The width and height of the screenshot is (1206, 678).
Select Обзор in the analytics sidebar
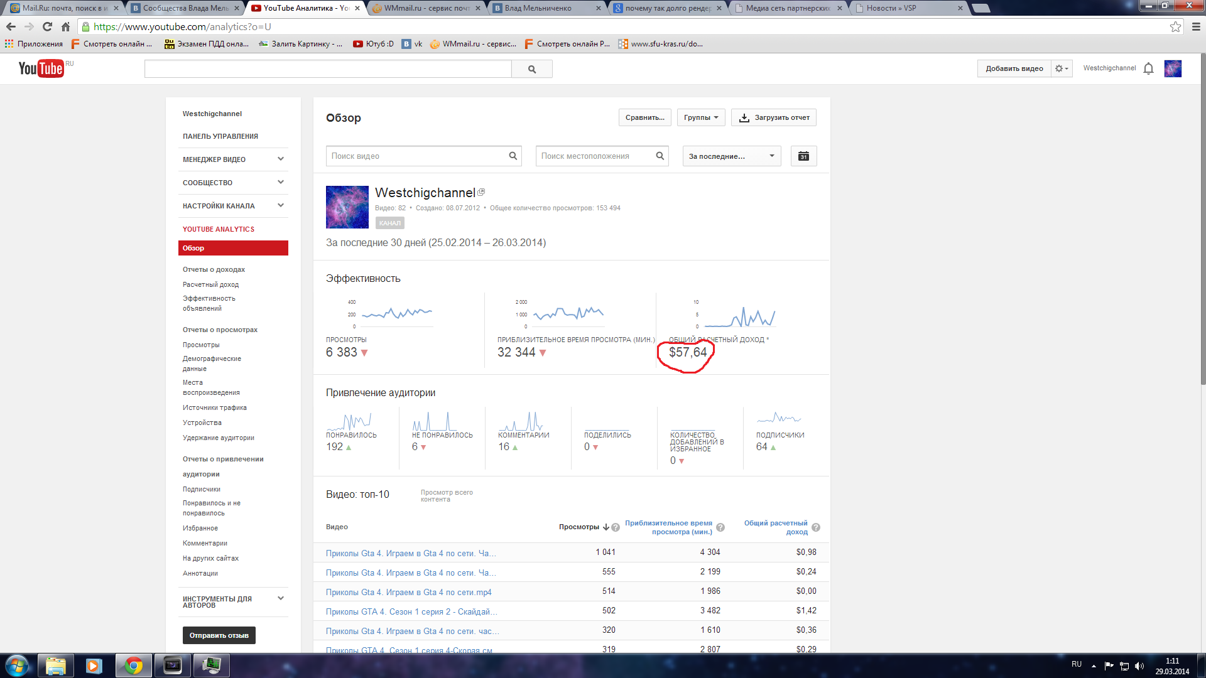[233, 248]
